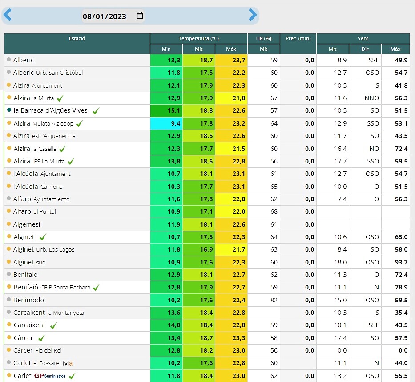Open the Alberic station link
This screenshot has height=382, width=415.
point(24,60)
